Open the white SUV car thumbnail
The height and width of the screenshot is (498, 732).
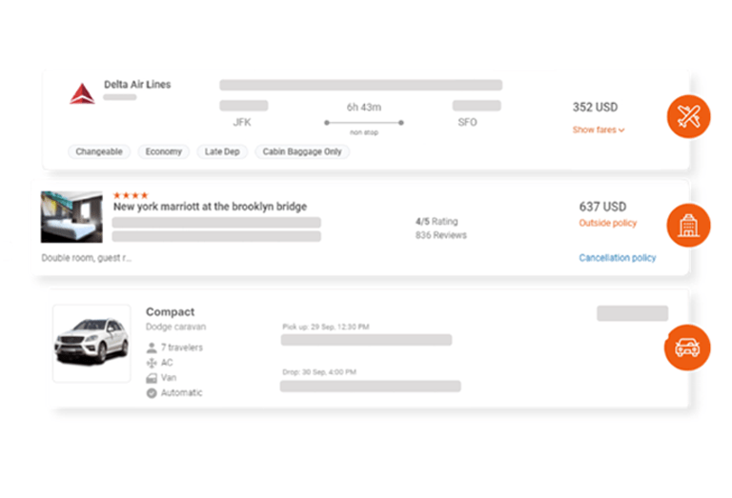point(91,343)
